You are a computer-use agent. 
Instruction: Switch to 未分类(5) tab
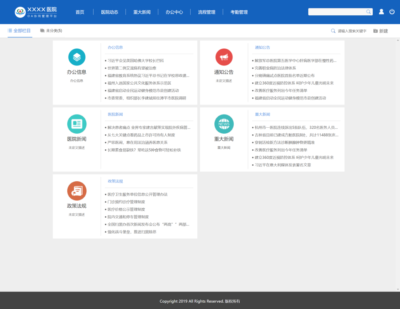tap(51, 31)
